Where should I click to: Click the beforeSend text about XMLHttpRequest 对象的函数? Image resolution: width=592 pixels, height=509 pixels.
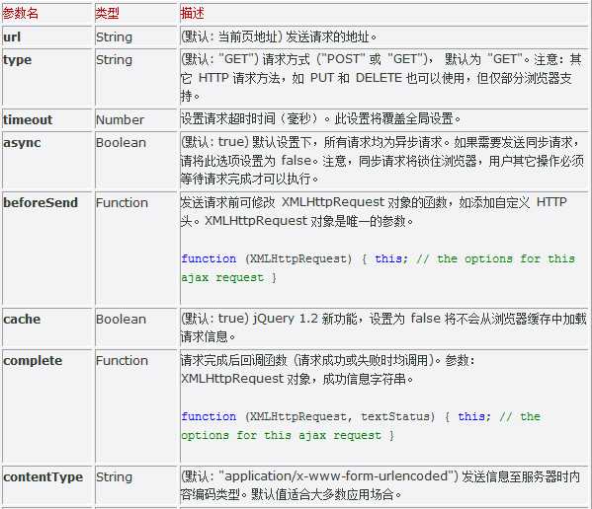tap(374, 211)
